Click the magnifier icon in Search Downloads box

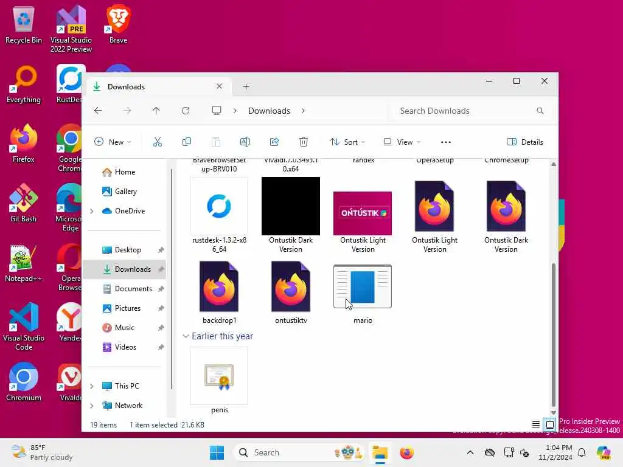(x=540, y=111)
